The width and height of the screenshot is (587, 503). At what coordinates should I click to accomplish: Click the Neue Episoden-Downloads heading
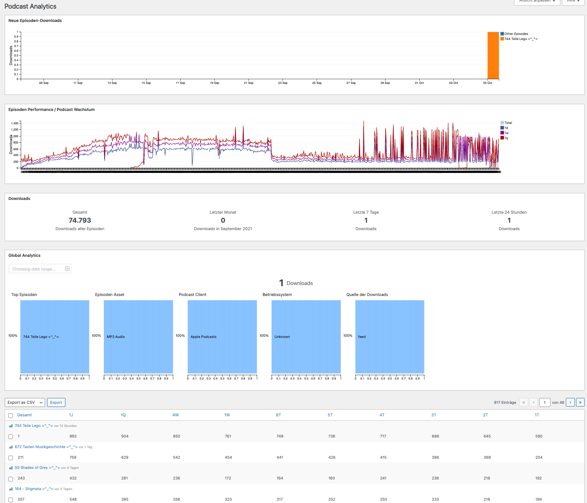pos(35,21)
